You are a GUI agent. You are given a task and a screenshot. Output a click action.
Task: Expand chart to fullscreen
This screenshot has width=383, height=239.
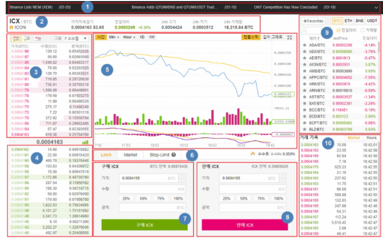point(289,37)
